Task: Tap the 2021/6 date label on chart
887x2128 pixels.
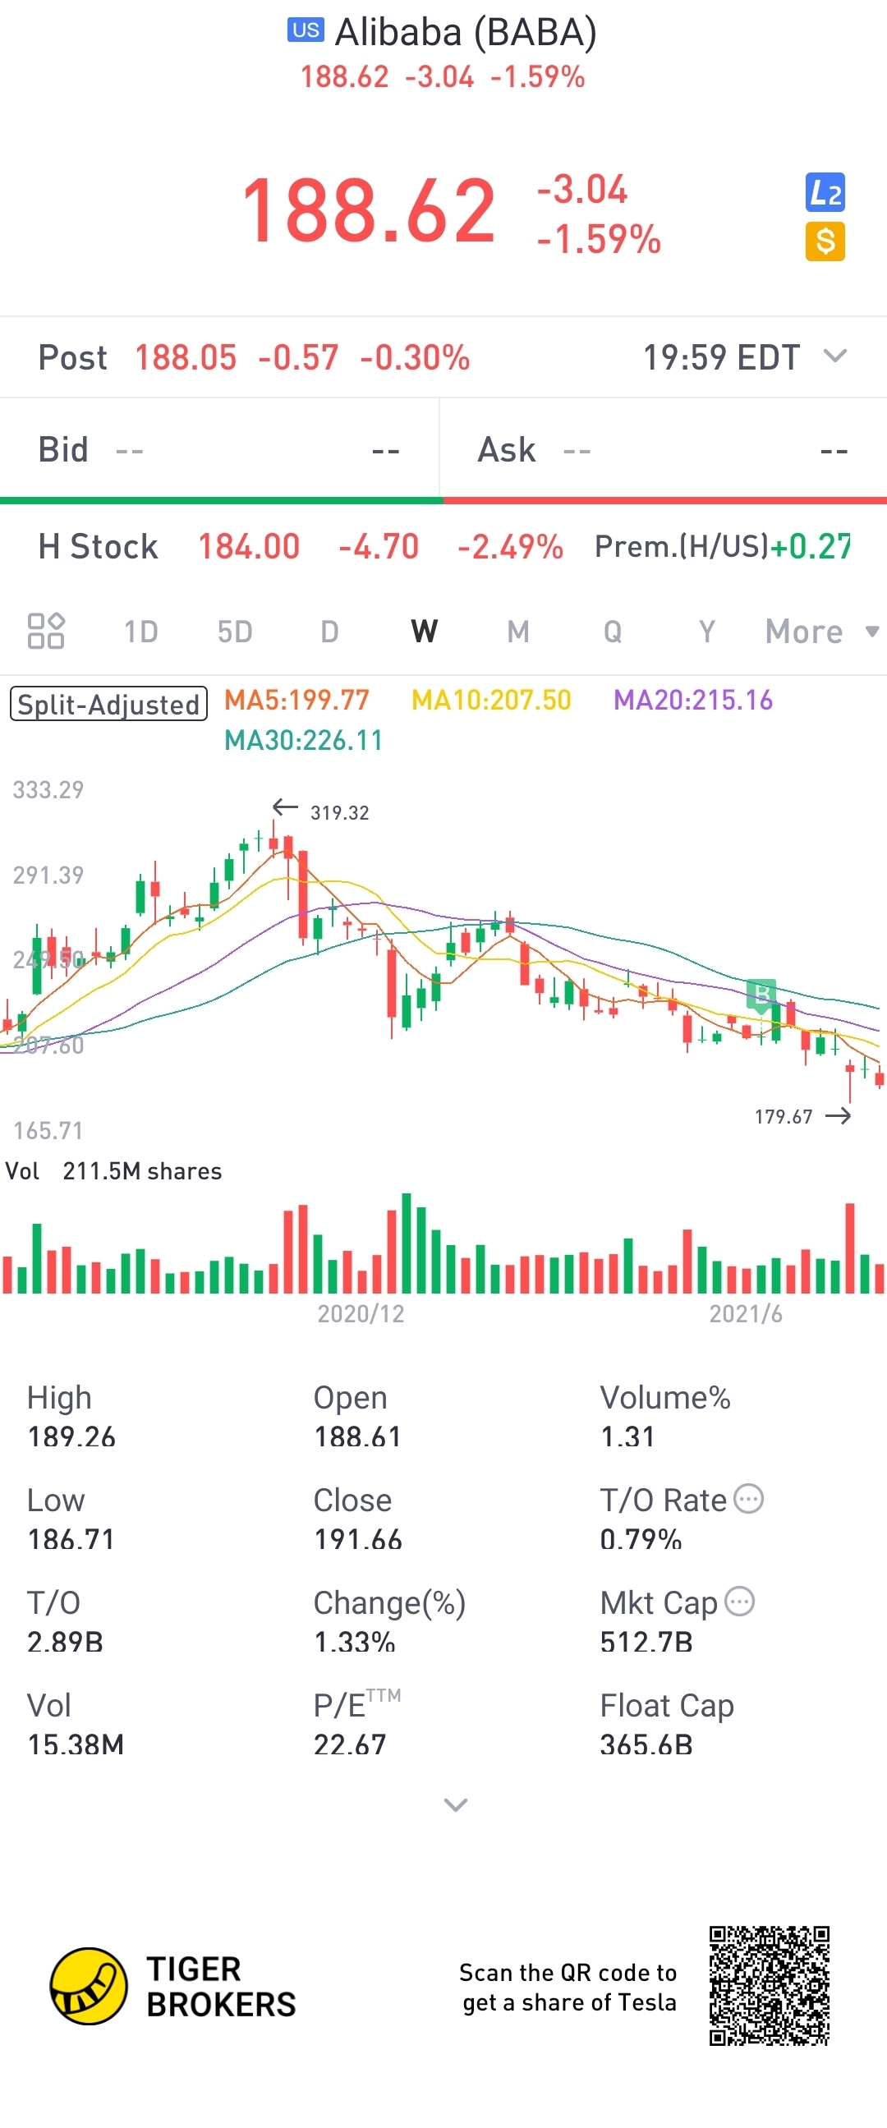Action: click(746, 1313)
